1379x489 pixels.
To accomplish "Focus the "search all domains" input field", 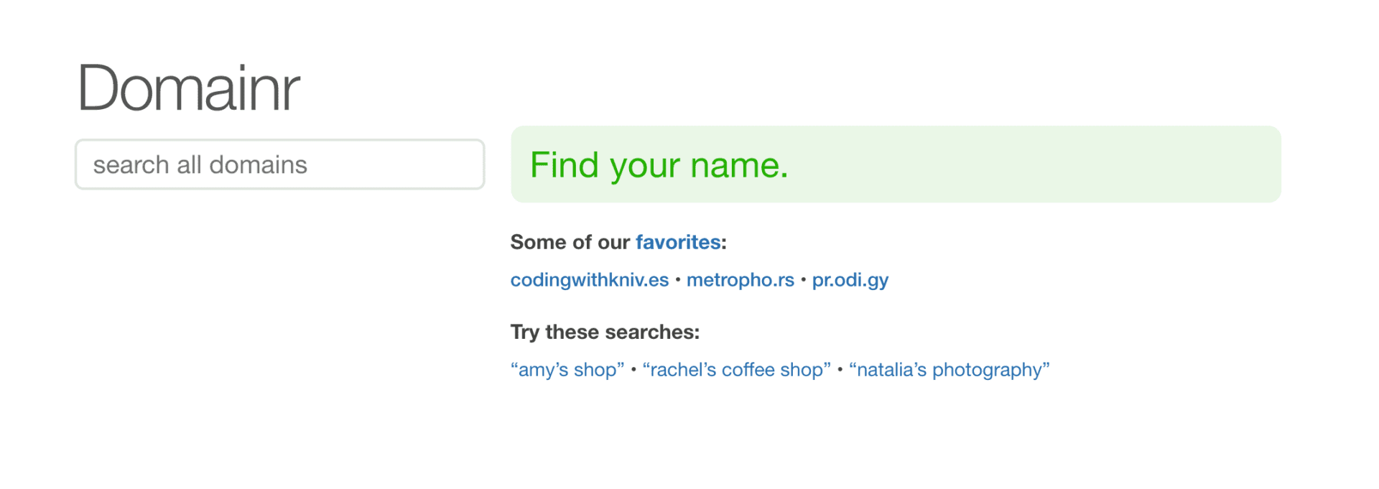I will click(x=279, y=165).
